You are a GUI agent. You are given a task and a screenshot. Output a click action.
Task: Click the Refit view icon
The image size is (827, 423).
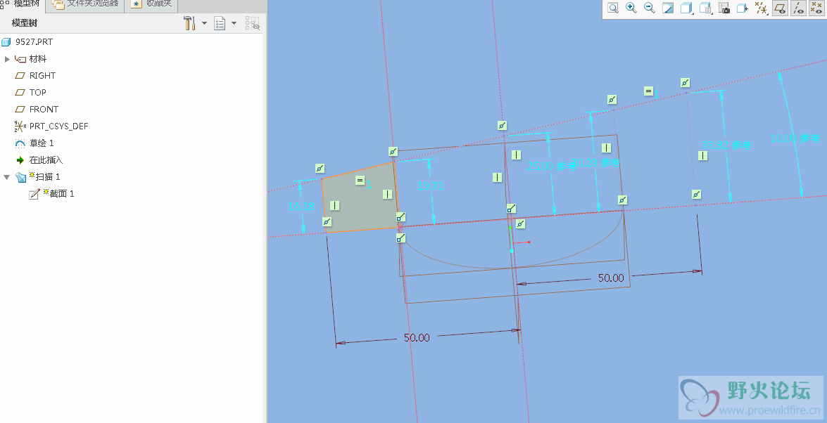[x=613, y=8]
